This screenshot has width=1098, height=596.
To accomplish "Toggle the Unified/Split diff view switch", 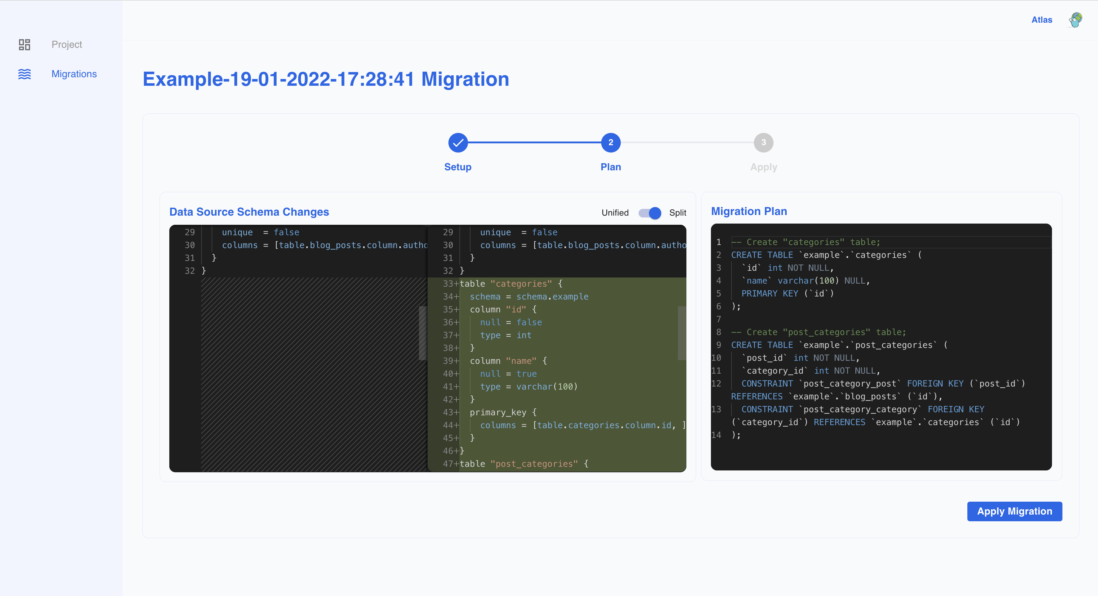I will coord(649,213).
